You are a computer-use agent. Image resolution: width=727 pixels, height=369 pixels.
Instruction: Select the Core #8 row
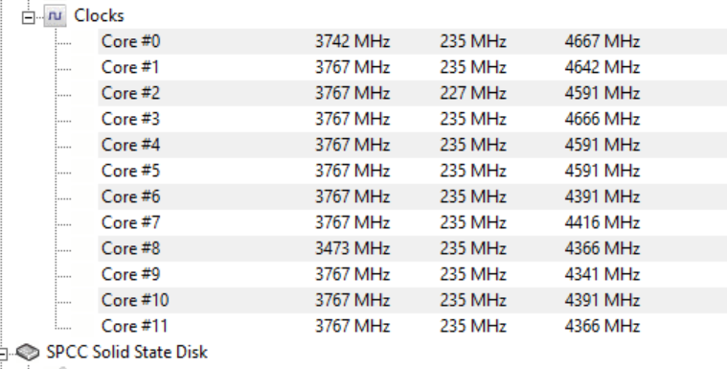point(413,248)
